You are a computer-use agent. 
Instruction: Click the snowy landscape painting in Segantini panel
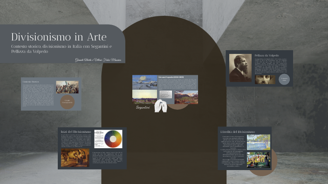tap(145, 82)
